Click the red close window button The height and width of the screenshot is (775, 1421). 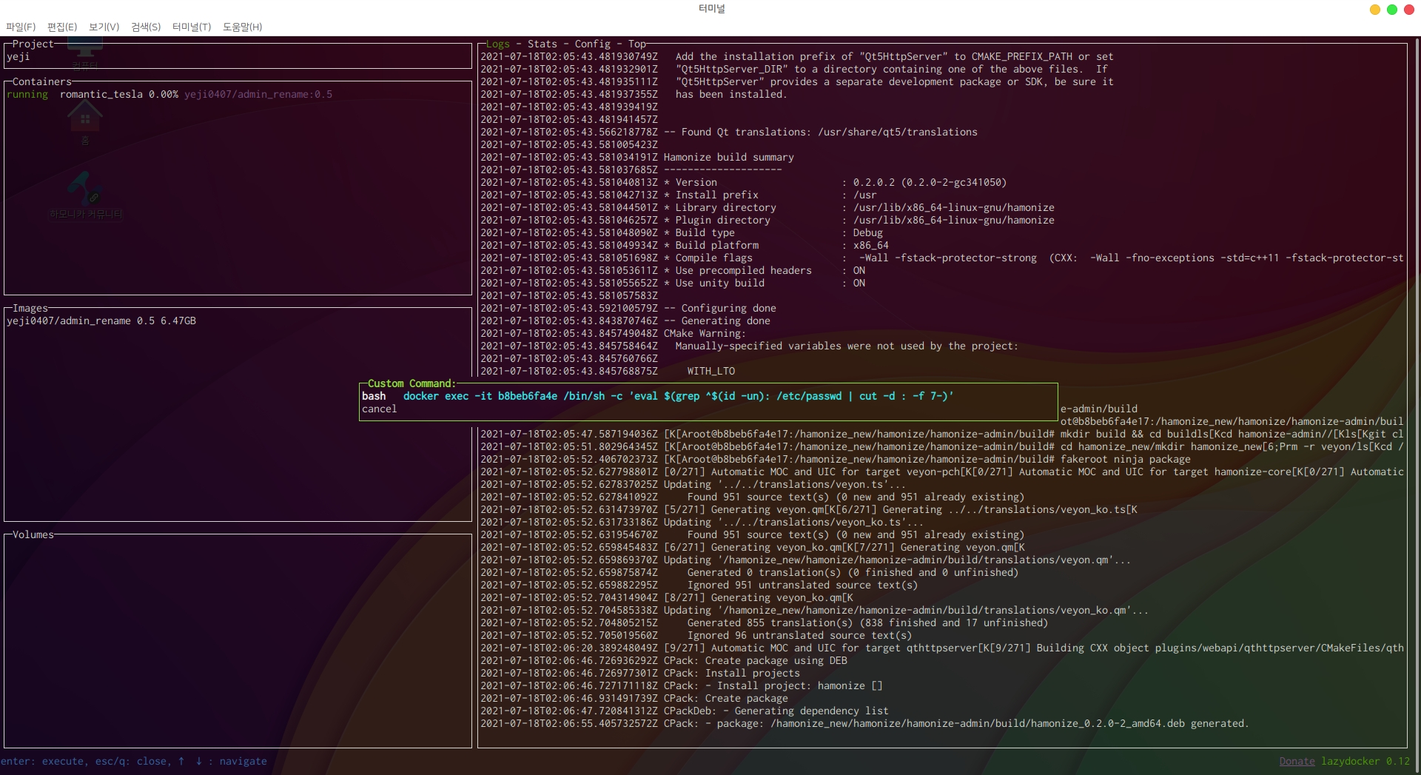[x=1408, y=10]
